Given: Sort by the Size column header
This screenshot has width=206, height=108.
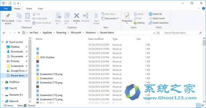Looking at the screenshot, I should (139, 39).
